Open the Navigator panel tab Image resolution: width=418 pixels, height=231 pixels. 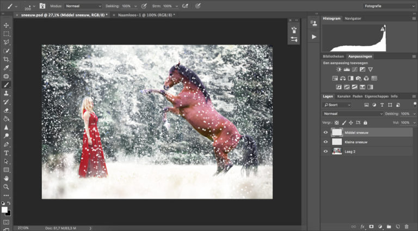pyautogui.click(x=353, y=19)
